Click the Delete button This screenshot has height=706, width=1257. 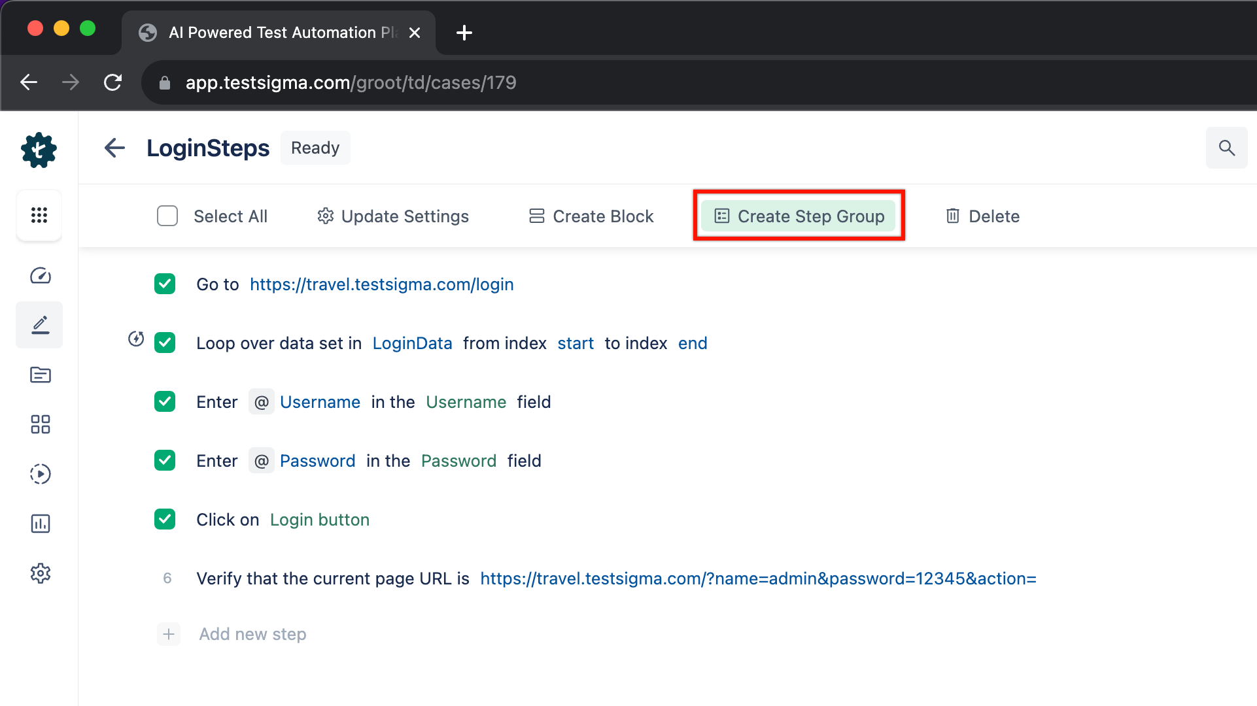pyautogui.click(x=982, y=216)
